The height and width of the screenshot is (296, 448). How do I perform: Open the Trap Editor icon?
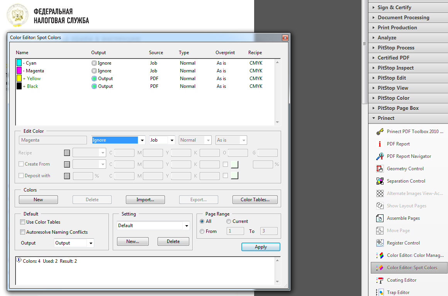(x=380, y=292)
